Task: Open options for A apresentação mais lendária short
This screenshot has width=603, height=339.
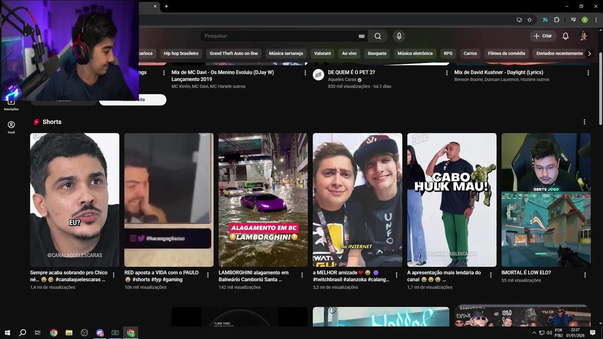Action: pos(490,275)
